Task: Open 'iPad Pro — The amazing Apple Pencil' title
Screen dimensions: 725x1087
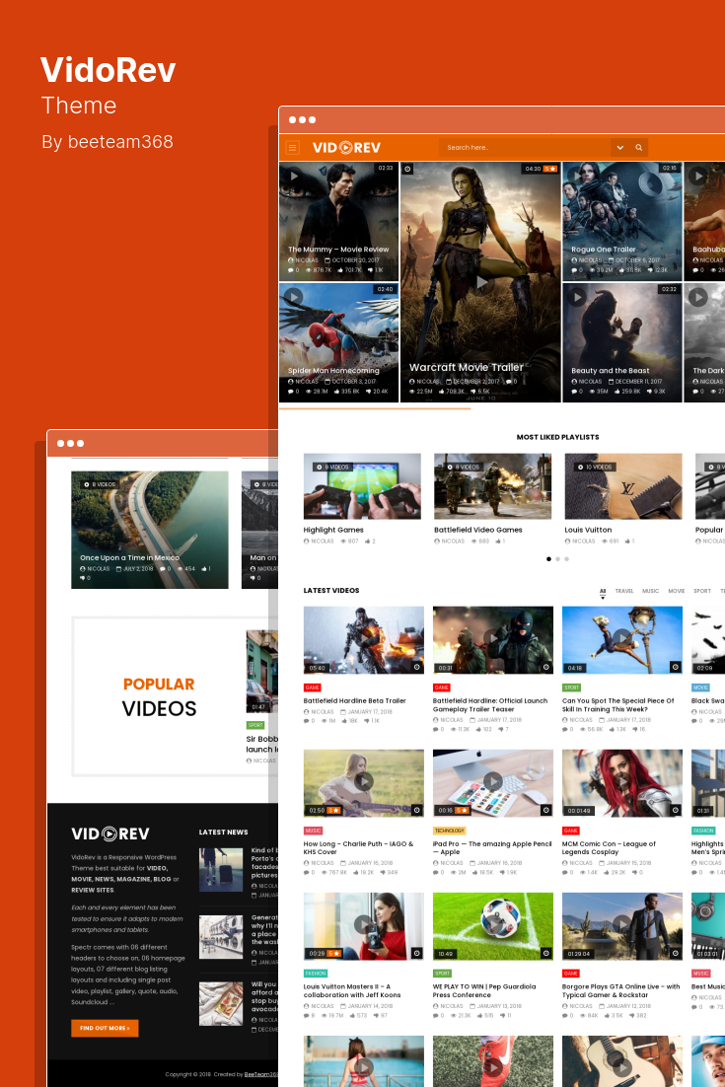Action: 492,848
